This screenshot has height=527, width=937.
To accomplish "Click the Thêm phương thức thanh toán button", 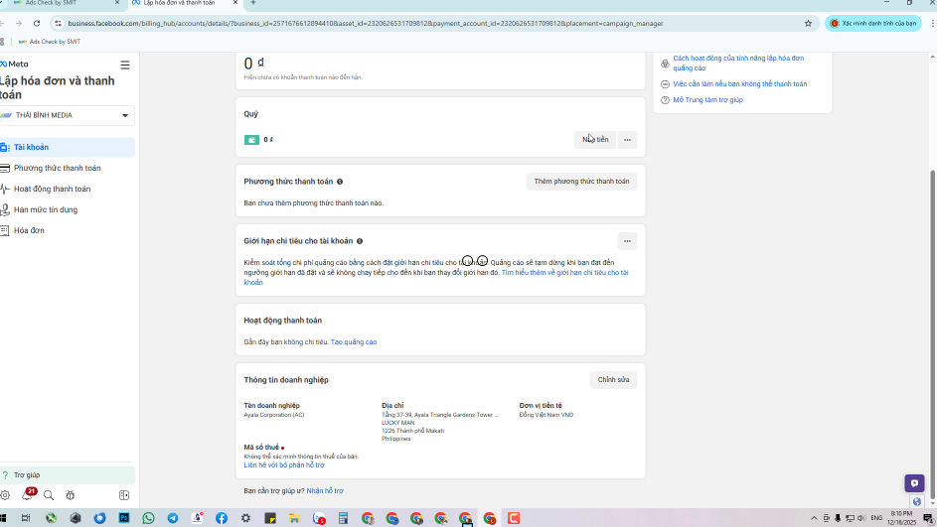I will click(x=581, y=182).
